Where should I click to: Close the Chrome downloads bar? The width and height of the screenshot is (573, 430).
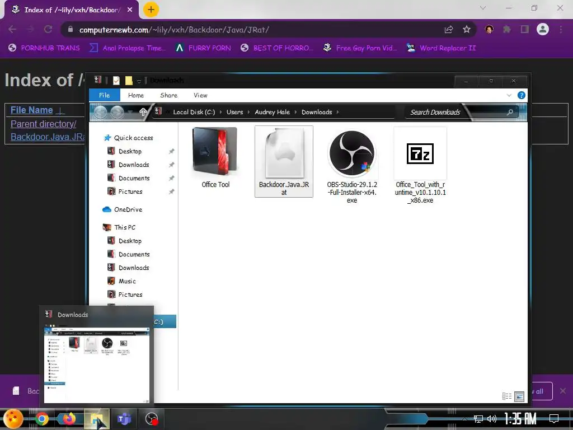[563, 391]
